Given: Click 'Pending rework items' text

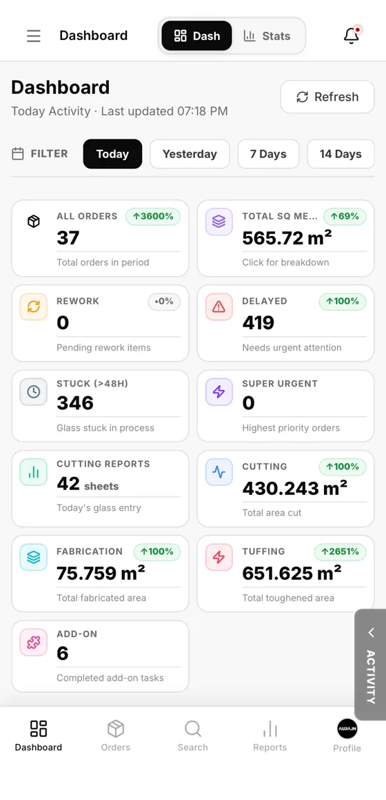Looking at the screenshot, I should coord(104,347).
